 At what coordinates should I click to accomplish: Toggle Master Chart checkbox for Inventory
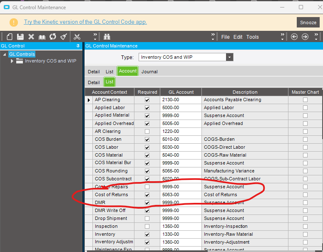(x=305, y=234)
